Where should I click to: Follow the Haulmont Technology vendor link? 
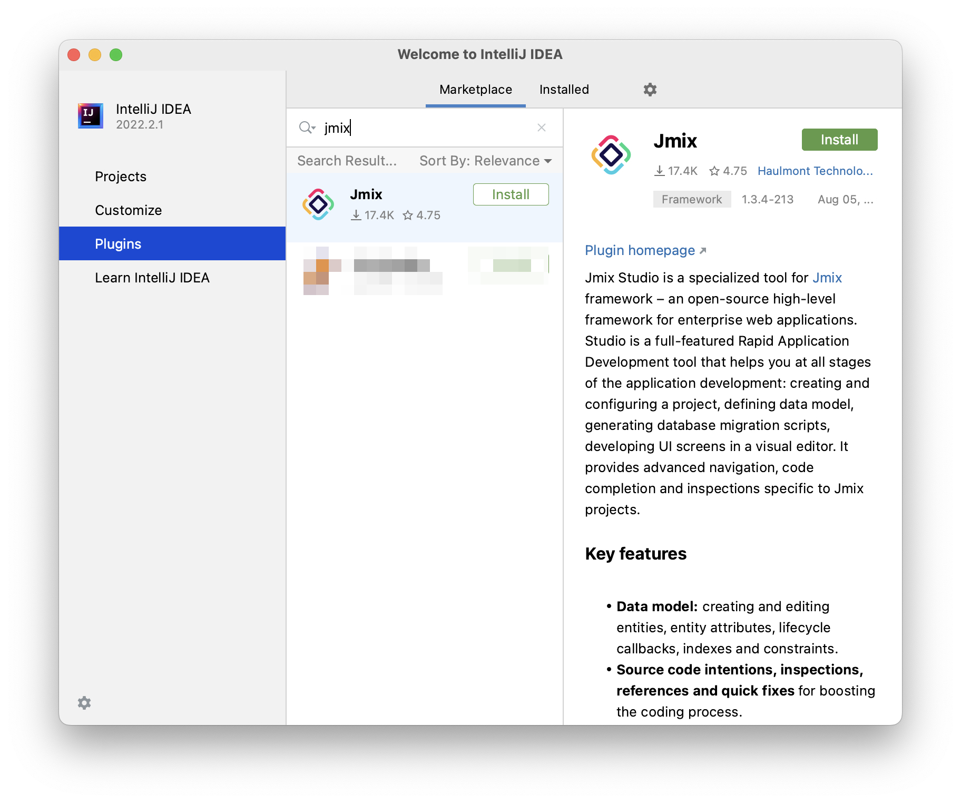(815, 171)
